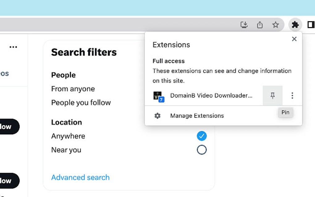
Task: Click the share page icon
Action: pos(260,25)
